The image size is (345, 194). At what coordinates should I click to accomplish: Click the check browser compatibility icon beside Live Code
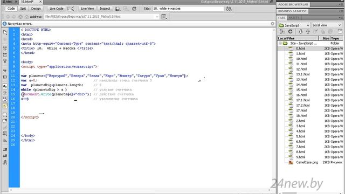pyautogui.click(x=71, y=9)
